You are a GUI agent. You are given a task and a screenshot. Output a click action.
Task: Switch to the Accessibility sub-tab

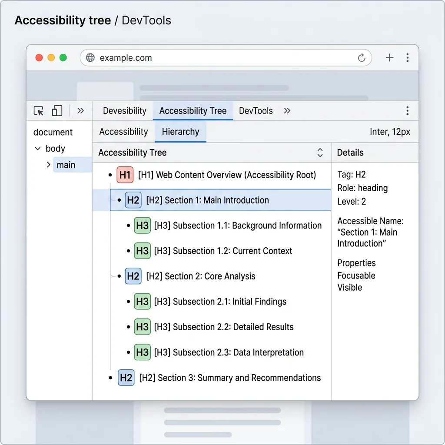[123, 132]
